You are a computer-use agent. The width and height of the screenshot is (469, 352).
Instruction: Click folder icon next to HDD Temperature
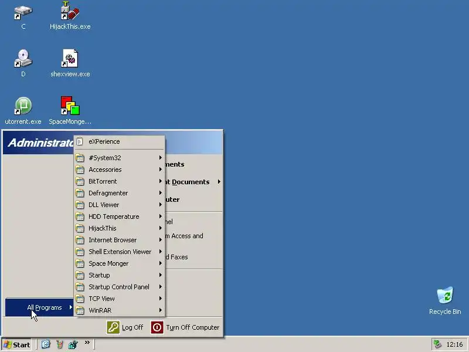tap(80, 216)
